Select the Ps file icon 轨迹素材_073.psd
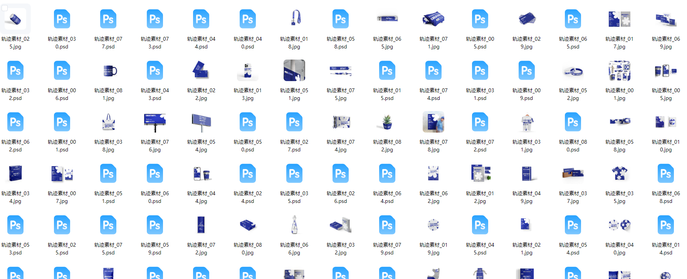This screenshot has width=687, height=279. coord(155,19)
